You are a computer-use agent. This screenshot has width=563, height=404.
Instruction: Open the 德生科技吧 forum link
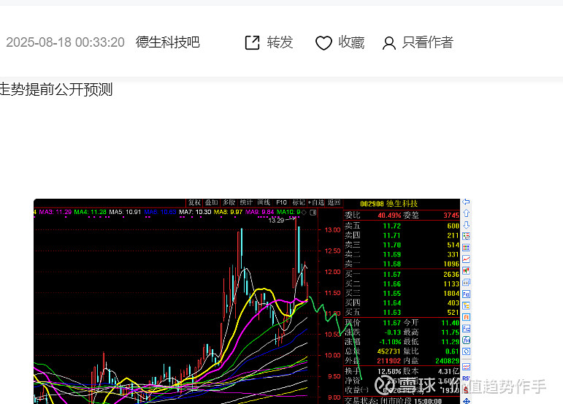click(167, 42)
